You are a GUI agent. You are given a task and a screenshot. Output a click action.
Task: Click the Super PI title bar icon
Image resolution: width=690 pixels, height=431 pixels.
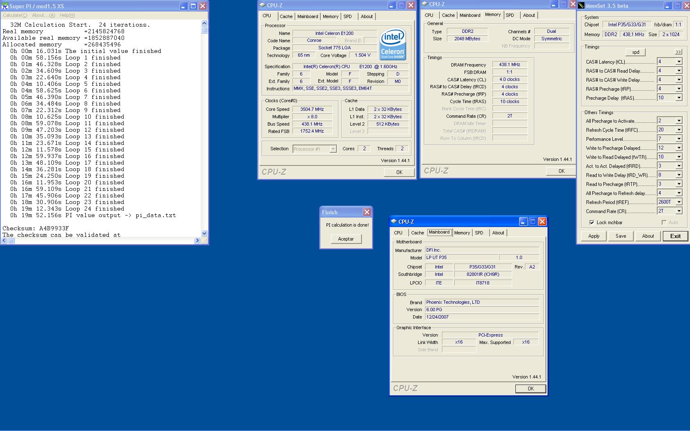pos(5,6)
